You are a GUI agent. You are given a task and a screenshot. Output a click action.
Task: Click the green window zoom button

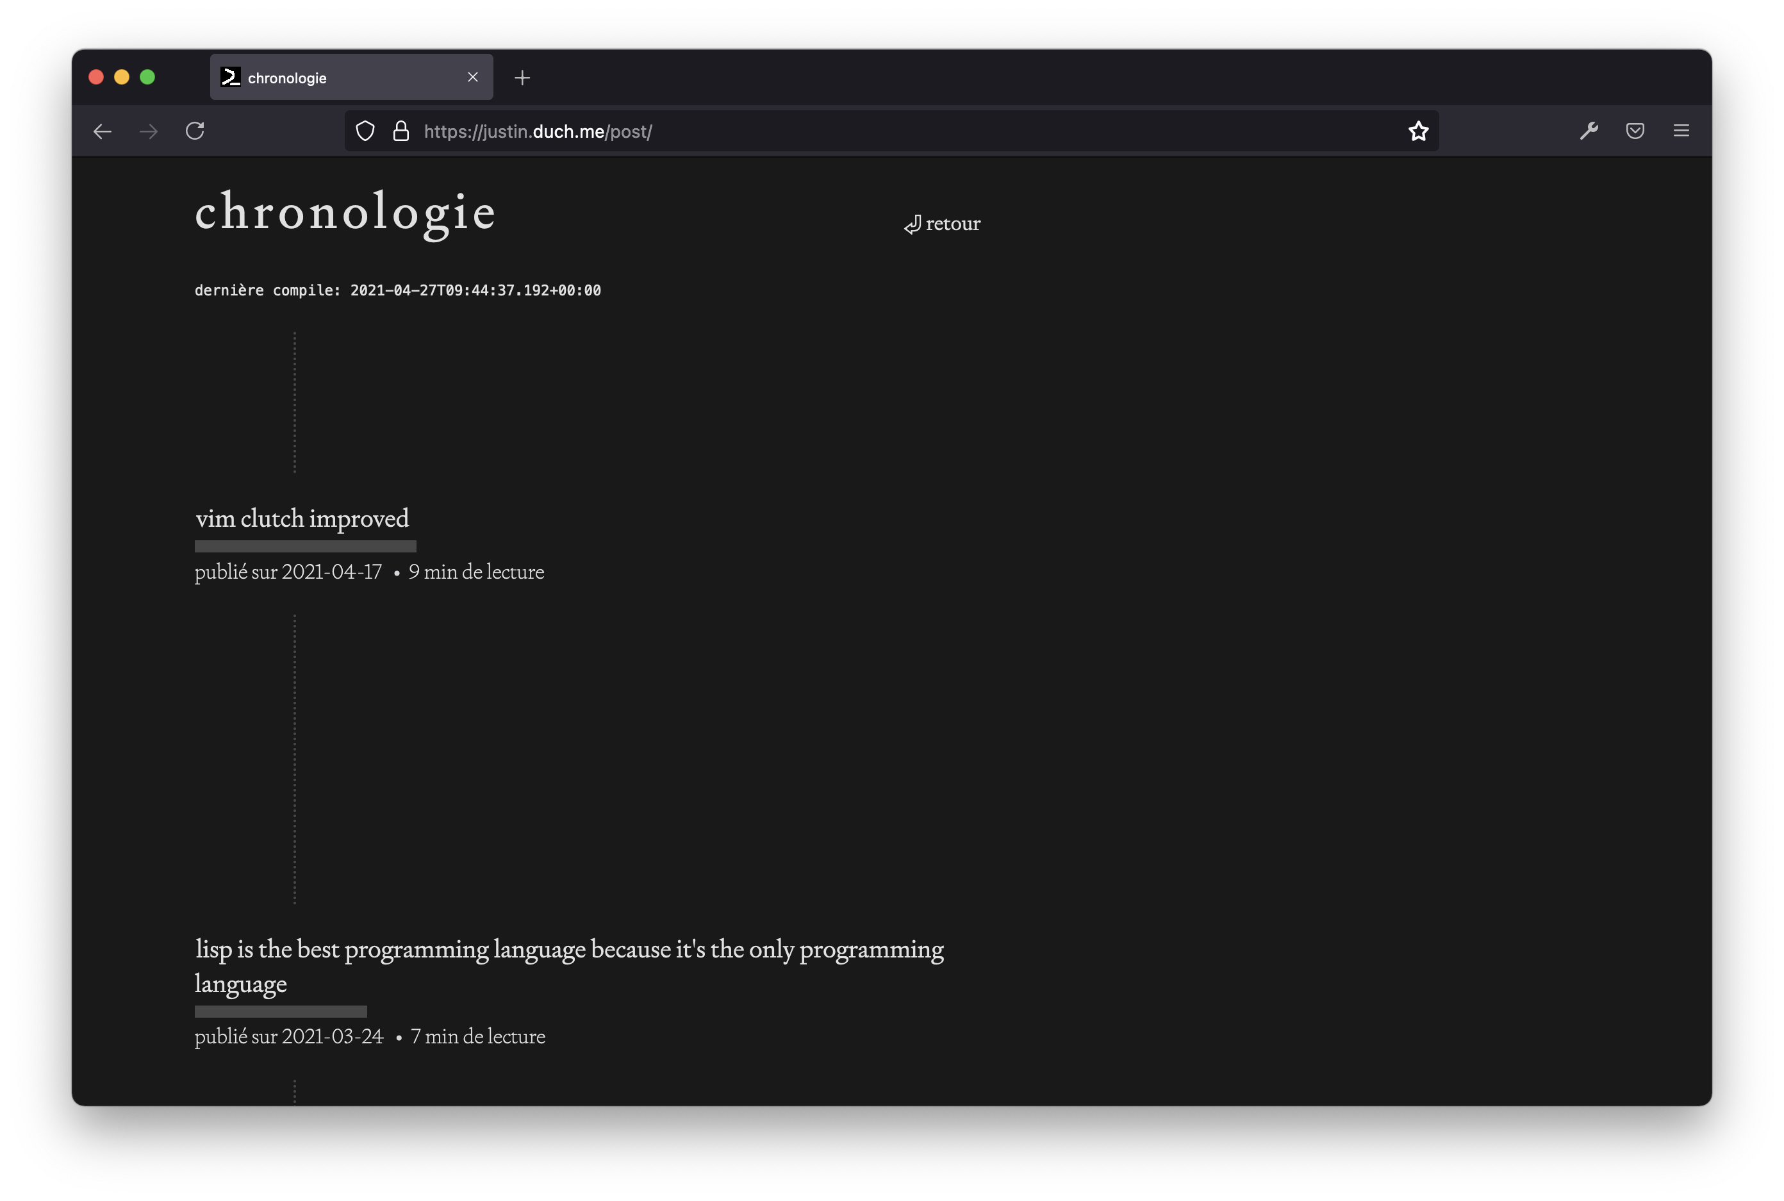coord(148,78)
